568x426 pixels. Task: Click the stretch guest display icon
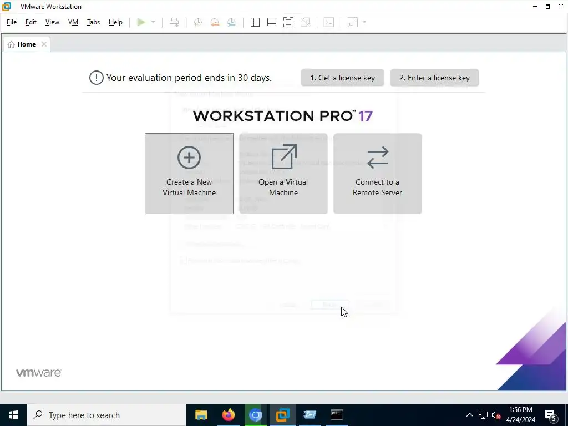353,22
